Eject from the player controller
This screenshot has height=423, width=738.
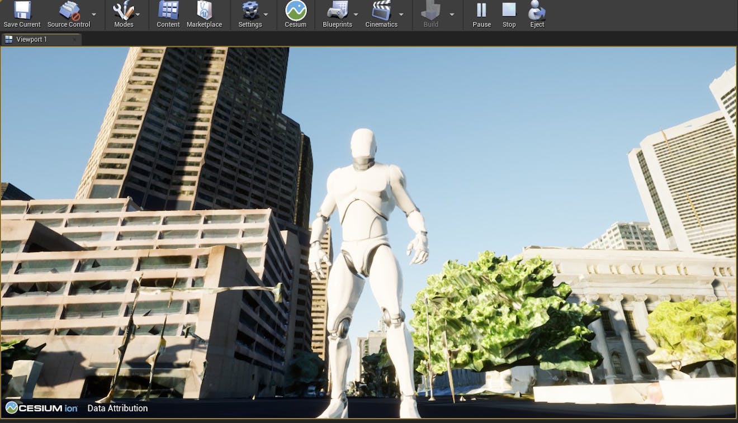tap(537, 15)
